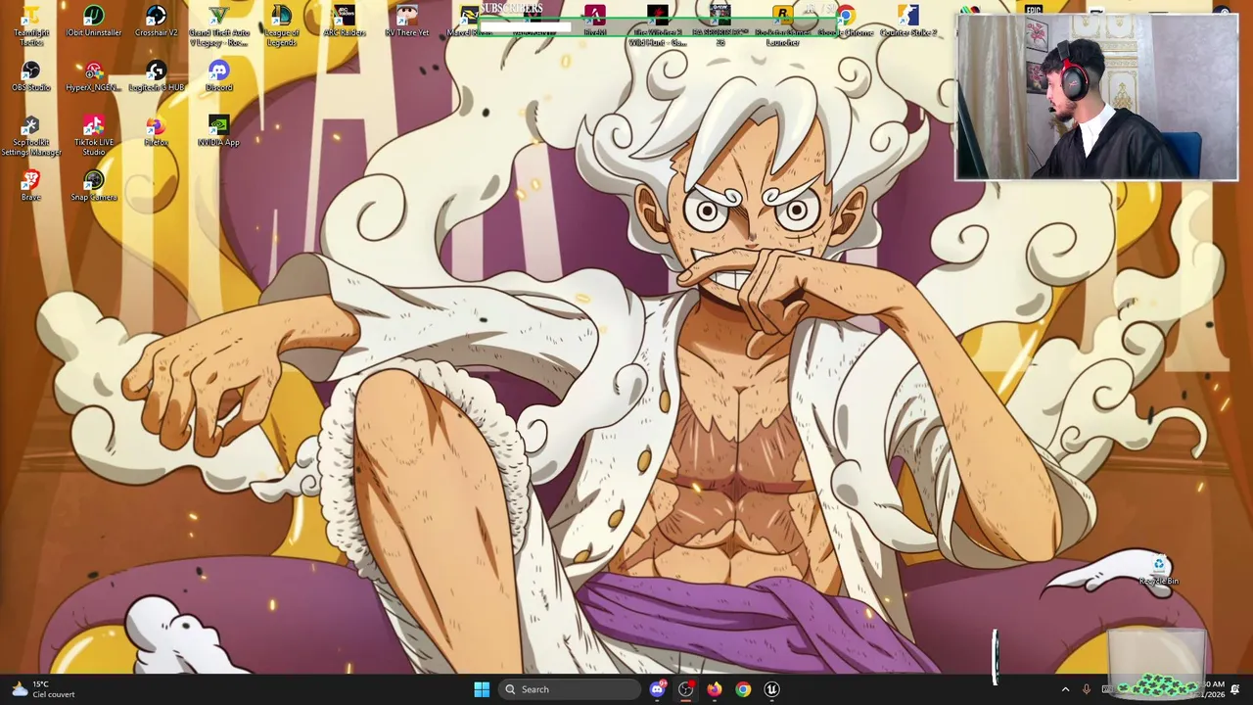
Task: Open the OBS Studio desktop shortcut
Action: (x=31, y=77)
